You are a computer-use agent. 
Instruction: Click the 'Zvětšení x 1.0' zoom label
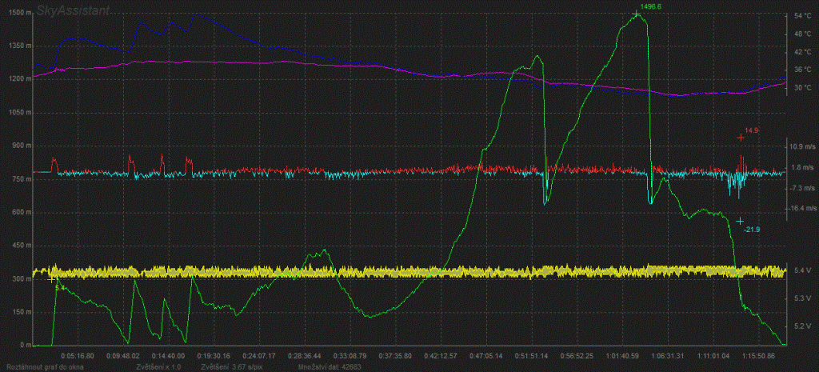pyautogui.click(x=160, y=366)
